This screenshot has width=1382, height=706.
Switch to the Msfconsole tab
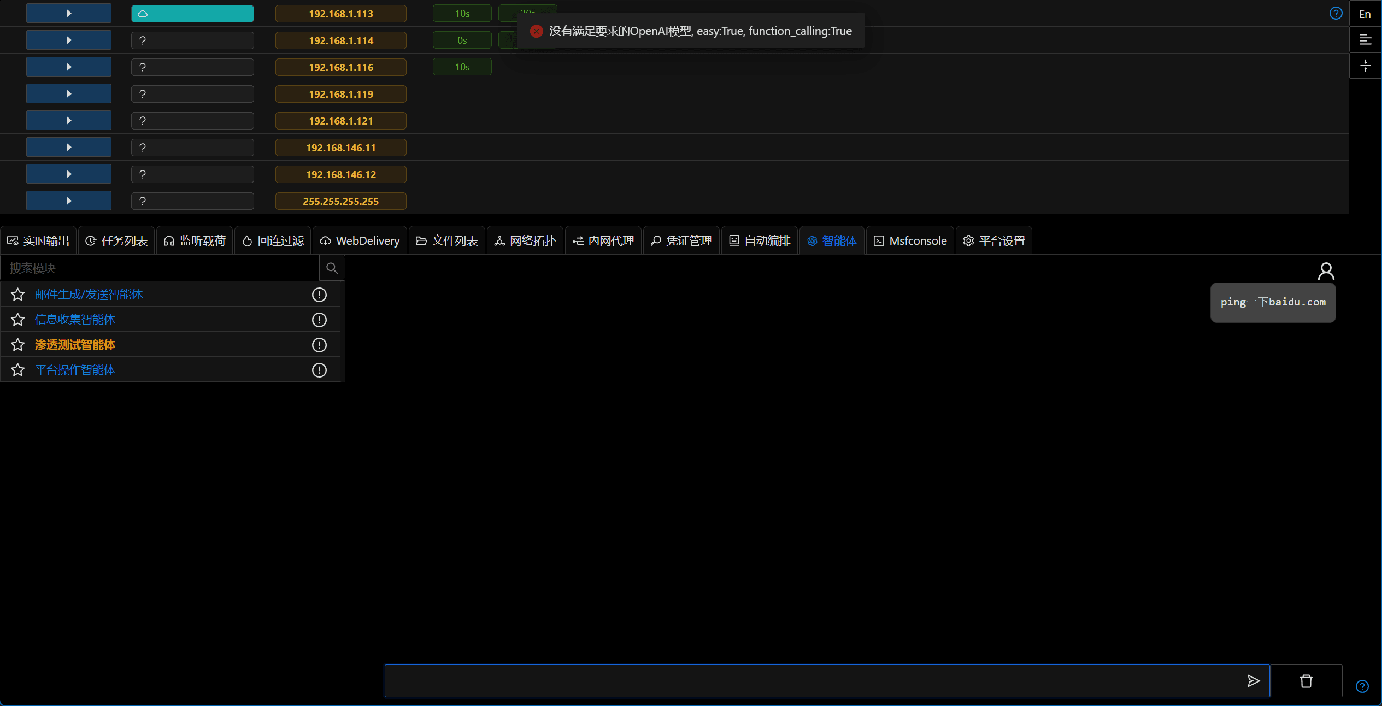tap(910, 241)
